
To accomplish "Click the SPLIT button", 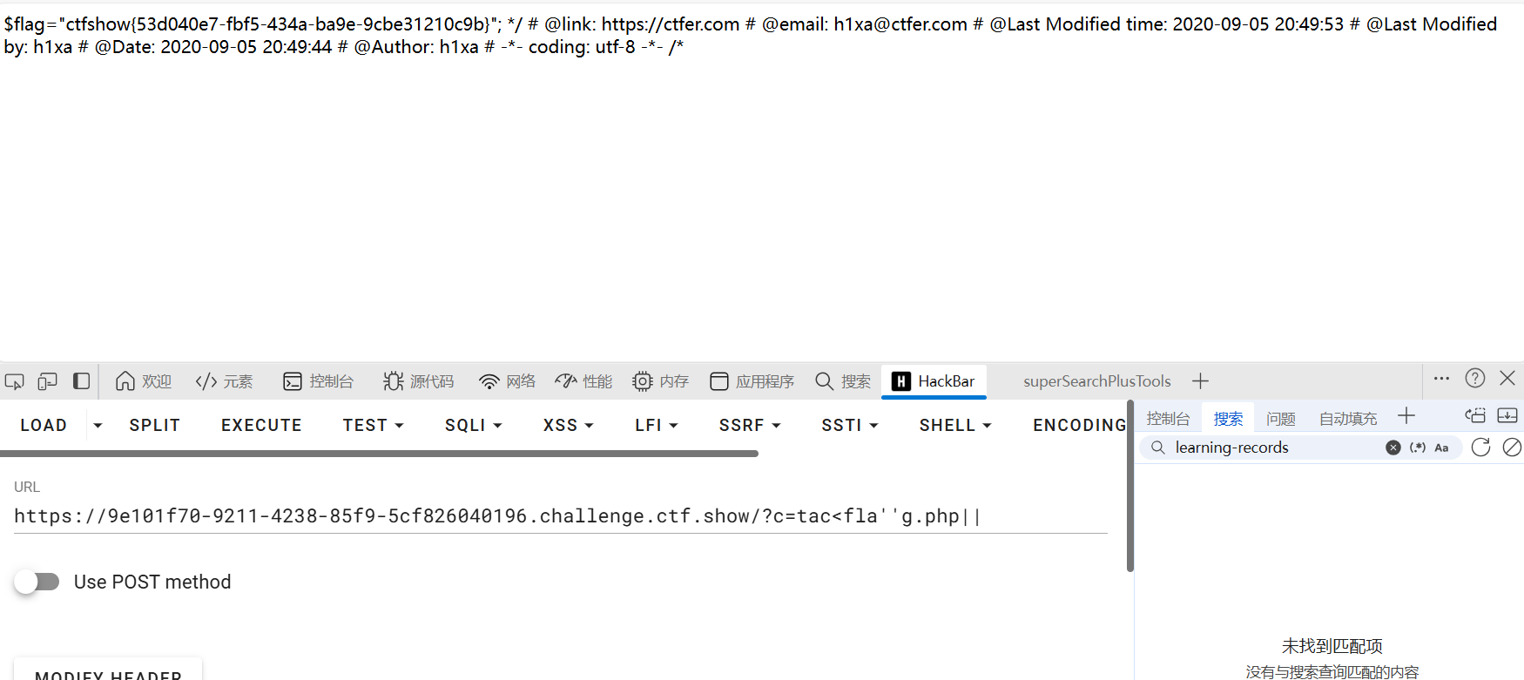I will tap(154, 425).
